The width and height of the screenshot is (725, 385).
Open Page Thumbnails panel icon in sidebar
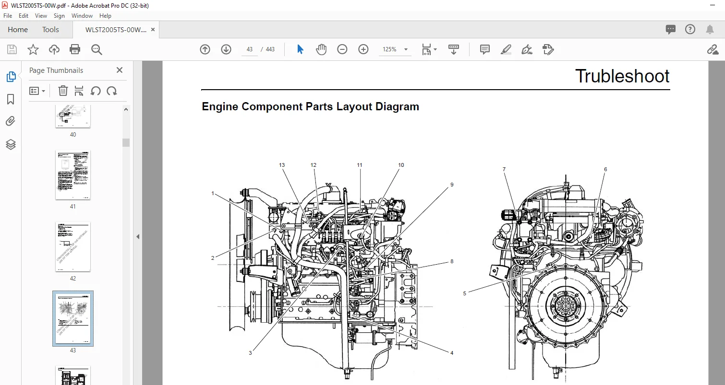click(11, 77)
